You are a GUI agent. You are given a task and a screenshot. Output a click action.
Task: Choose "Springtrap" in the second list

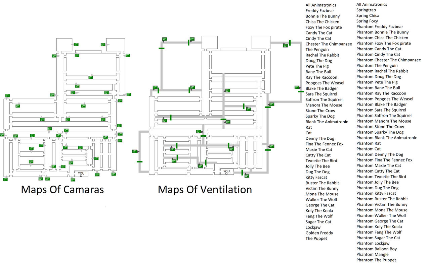tap(366, 10)
